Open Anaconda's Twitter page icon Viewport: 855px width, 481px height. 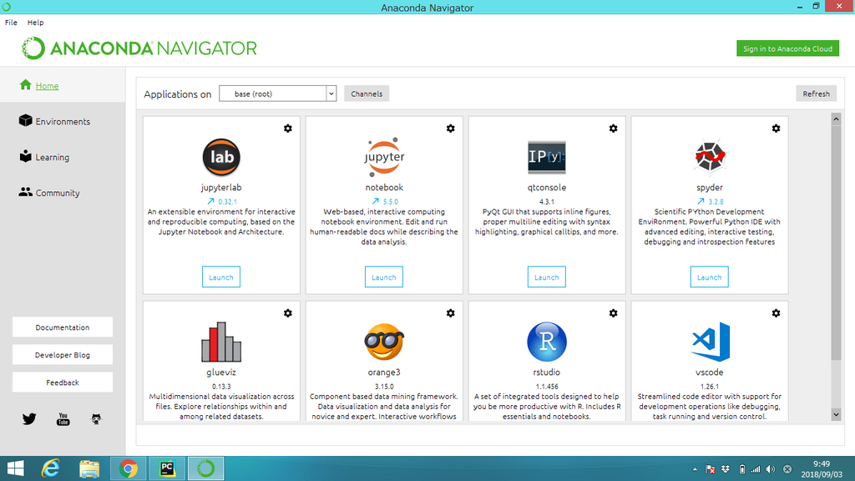pos(29,419)
